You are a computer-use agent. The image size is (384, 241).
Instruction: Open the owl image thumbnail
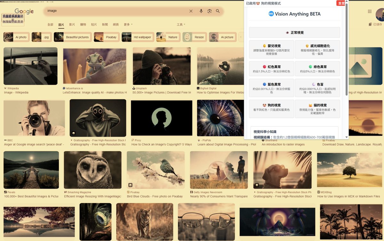tap(92, 170)
